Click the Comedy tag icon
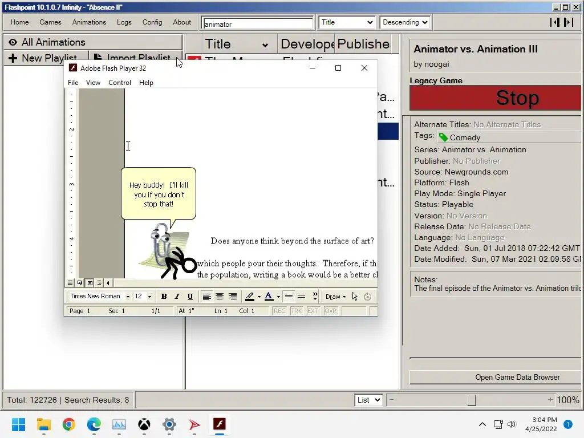This screenshot has height=438, width=584. click(443, 137)
